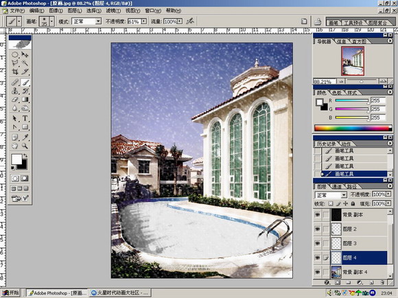398x298 pixels.
Task: Click the navigator image thumbnail
Action: pos(353,61)
